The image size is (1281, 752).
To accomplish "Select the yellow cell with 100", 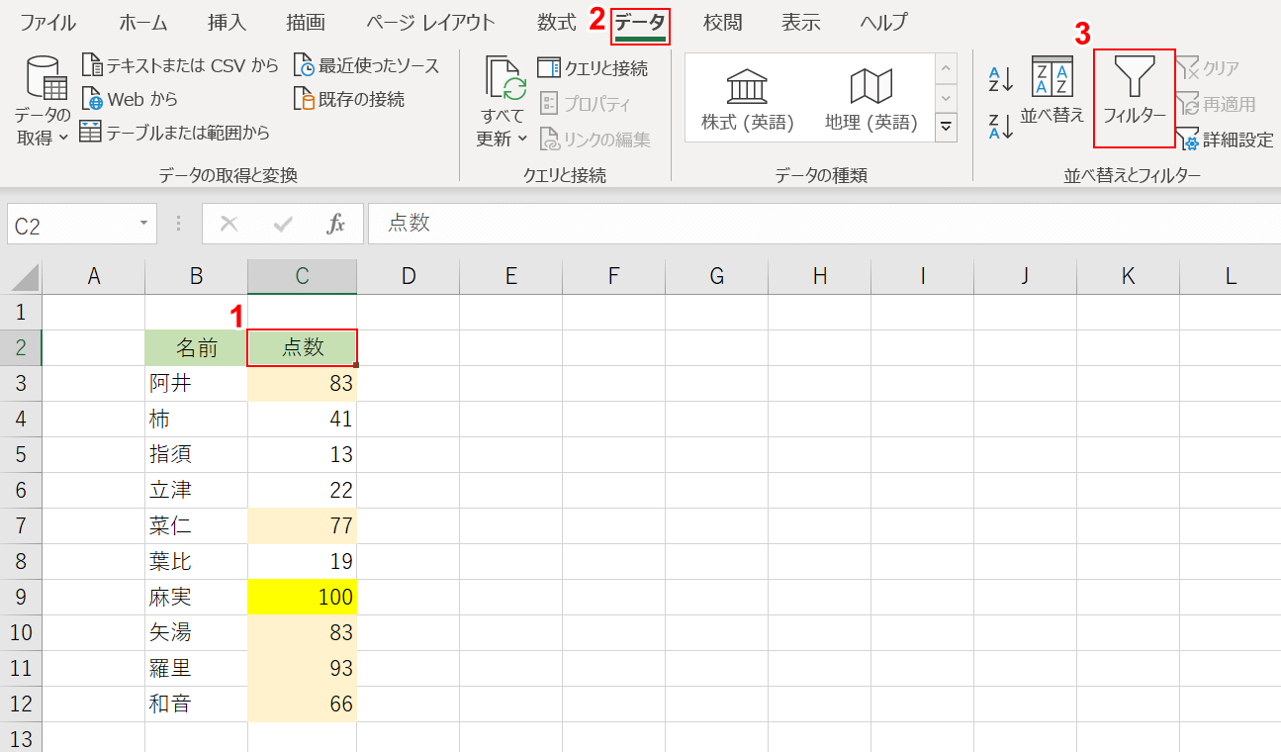I will click(x=303, y=598).
